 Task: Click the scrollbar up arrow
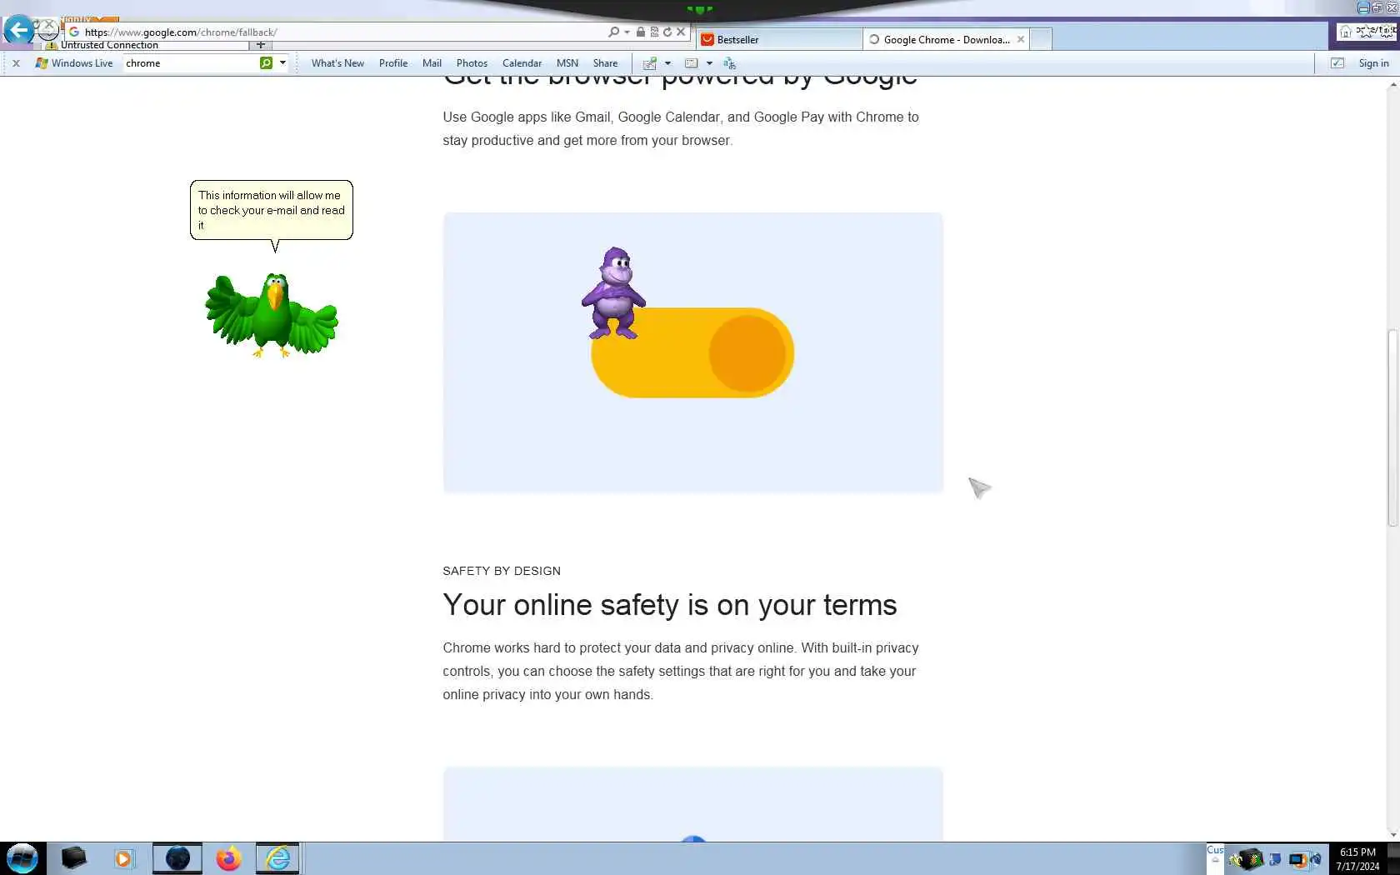tap(1392, 84)
